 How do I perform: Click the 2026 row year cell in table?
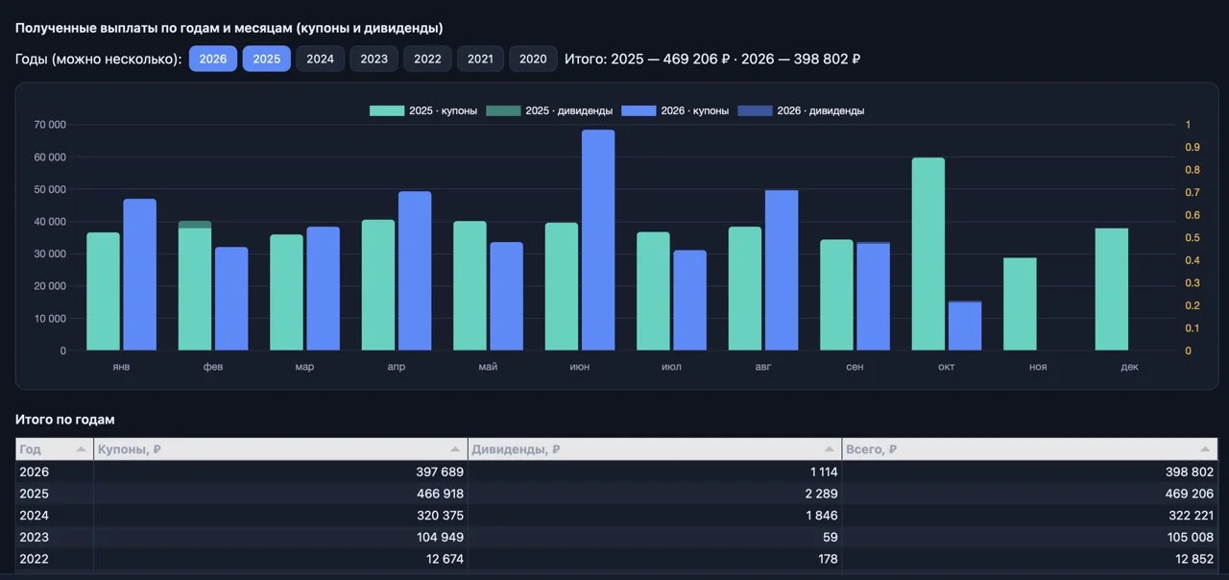point(55,471)
